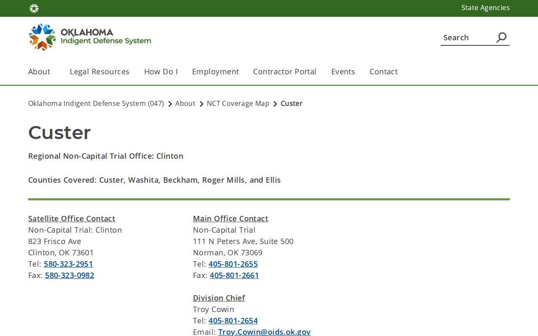Click the search magnifier icon

coord(501,37)
